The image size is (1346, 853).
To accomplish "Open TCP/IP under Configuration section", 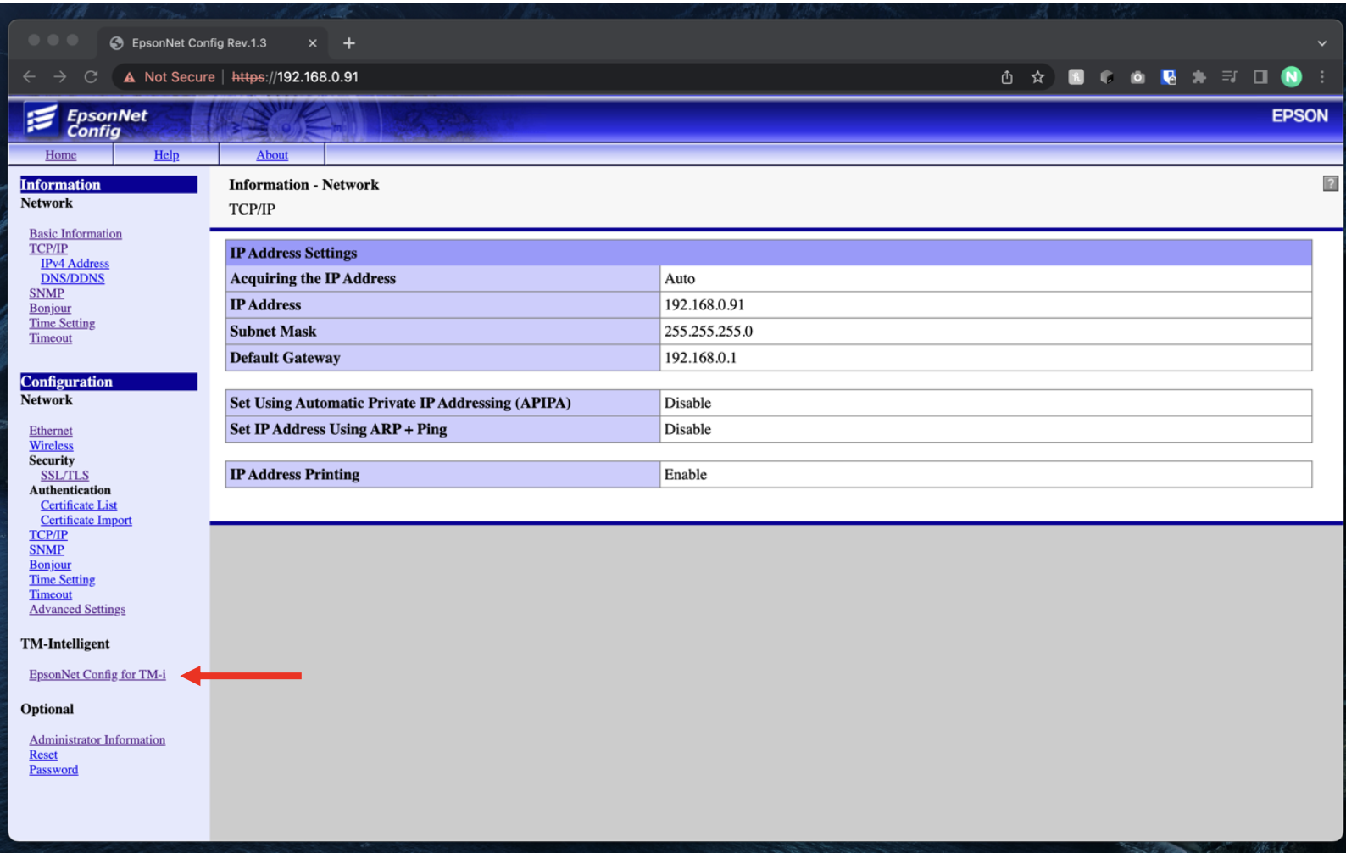I will pos(48,535).
